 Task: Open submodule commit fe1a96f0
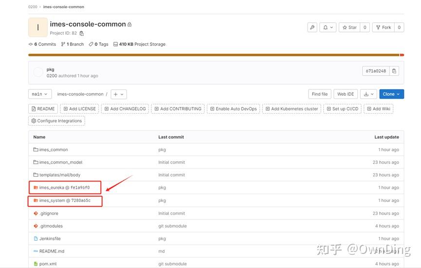click(80, 187)
